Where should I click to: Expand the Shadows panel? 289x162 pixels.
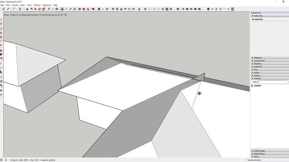(270, 63)
